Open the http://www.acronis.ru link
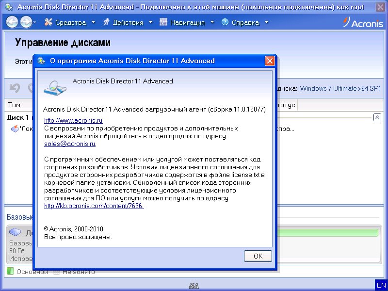 73,120
